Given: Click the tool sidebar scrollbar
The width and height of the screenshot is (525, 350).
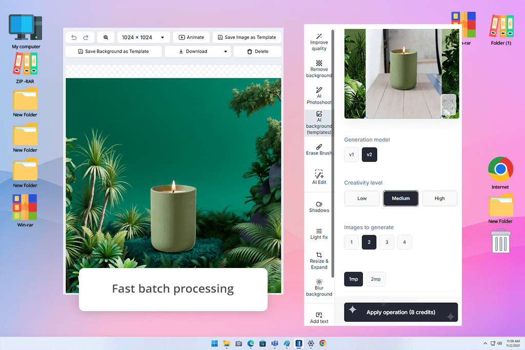Looking at the screenshot, I should 333,154.
